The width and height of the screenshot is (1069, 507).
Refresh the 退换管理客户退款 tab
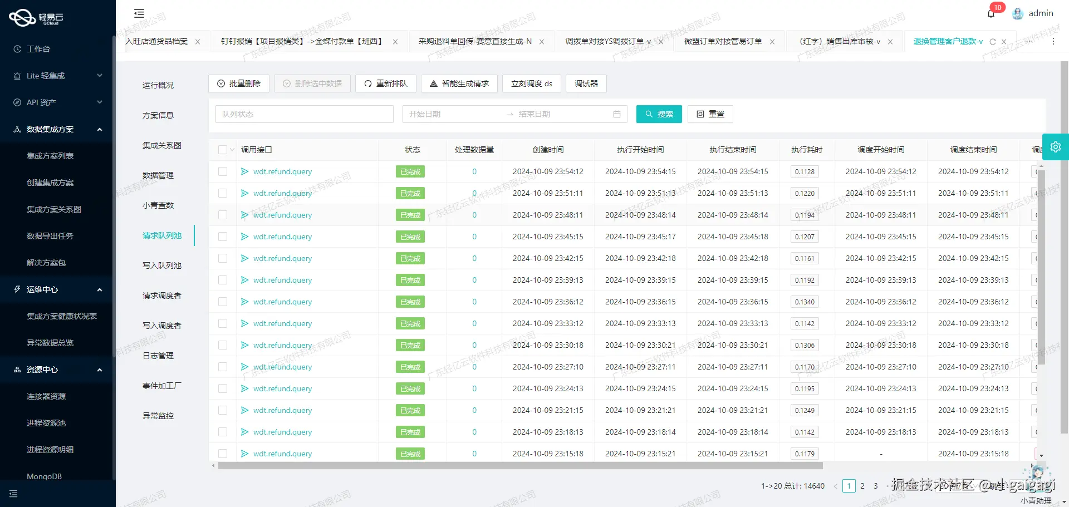pos(994,42)
